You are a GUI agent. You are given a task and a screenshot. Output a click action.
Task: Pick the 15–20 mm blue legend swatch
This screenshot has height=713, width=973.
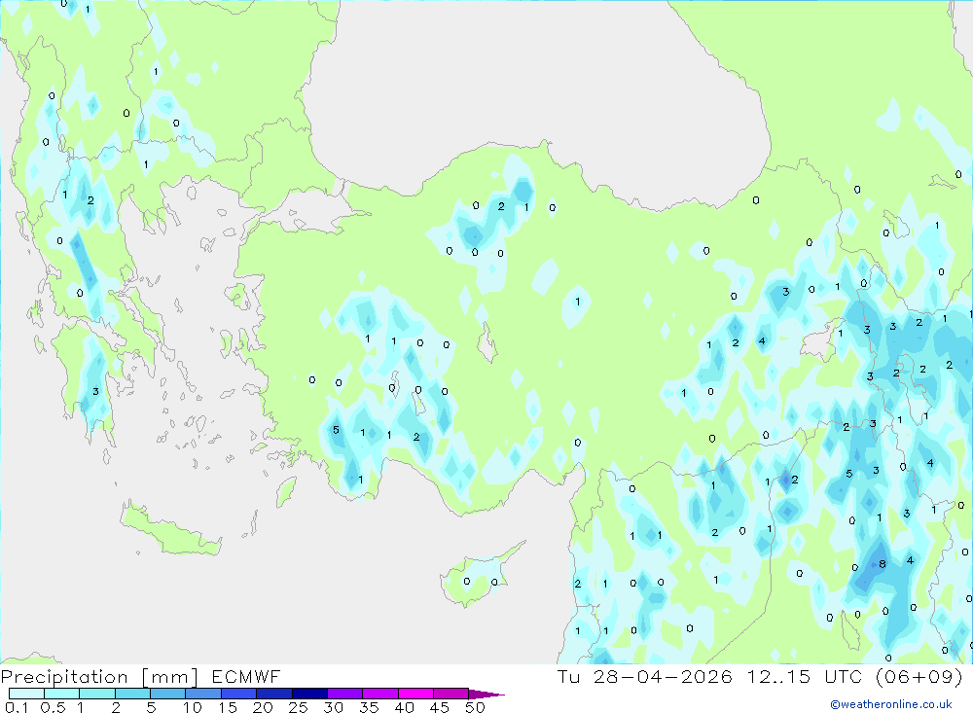(238, 694)
